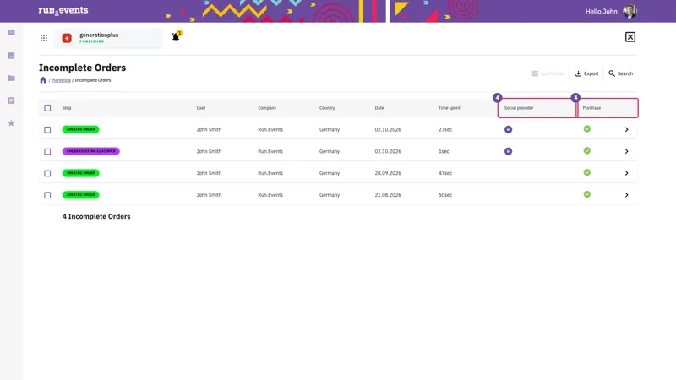Click the Hello John greeting

click(601, 12)
